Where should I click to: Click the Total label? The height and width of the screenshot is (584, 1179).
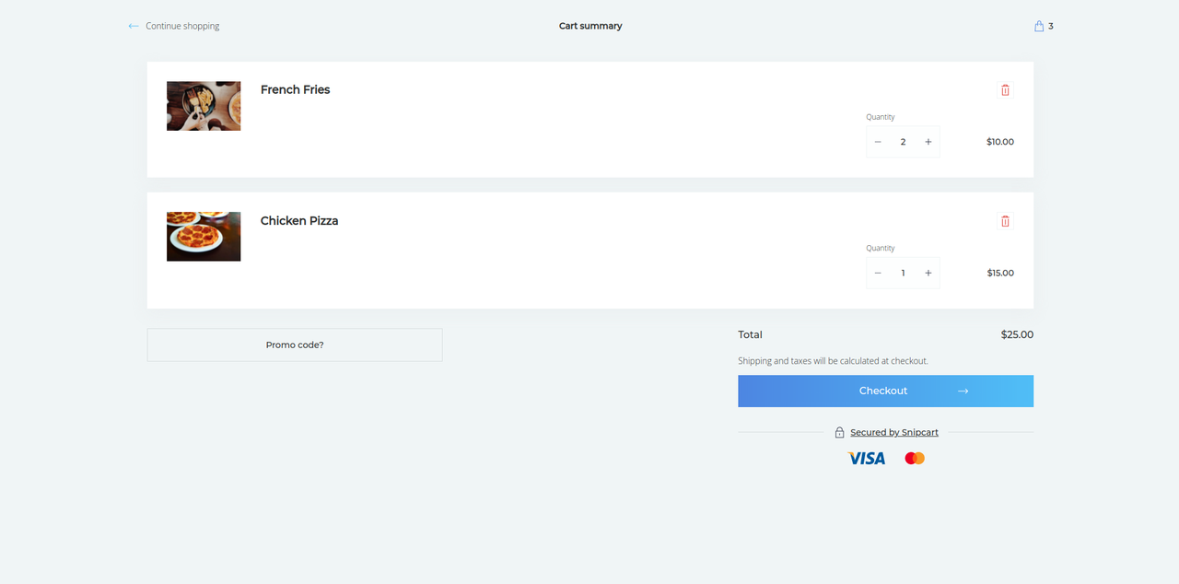coord(750,334)
